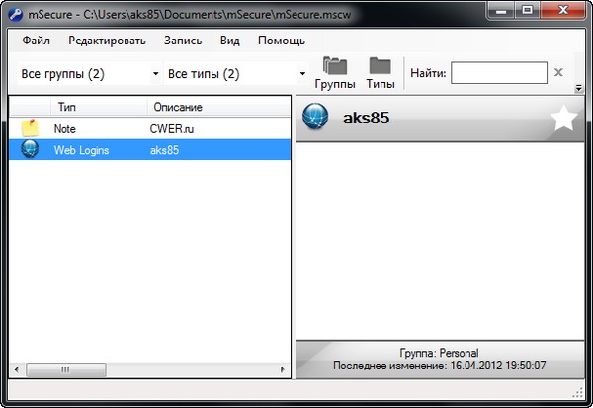The height and width of the screenshot is (408, 593).
Task: Click the scrollbar left arrow
Action: pos(16,369)
